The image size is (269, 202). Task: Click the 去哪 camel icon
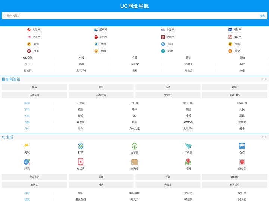(163, 51)
